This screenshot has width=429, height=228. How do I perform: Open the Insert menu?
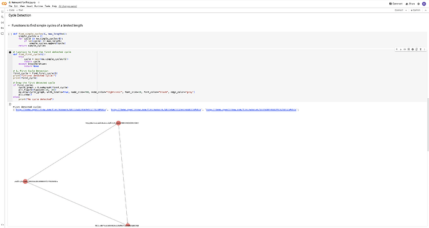point(30,6)
